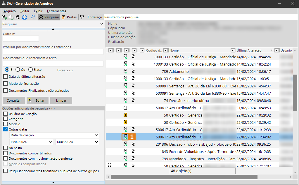Click document icon of 201306 Decisão - robo row

[x=125, y=144]
